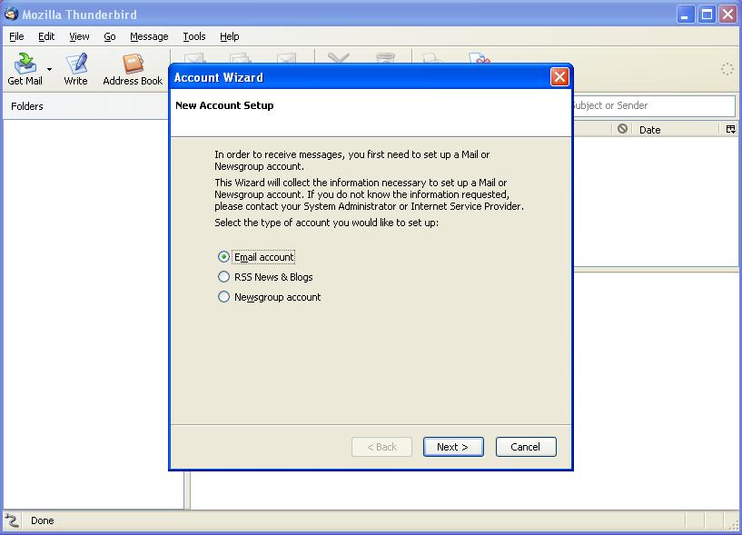Open the Go menu
The width and height of the screenshot is (742, 535).
pos(110,36)
